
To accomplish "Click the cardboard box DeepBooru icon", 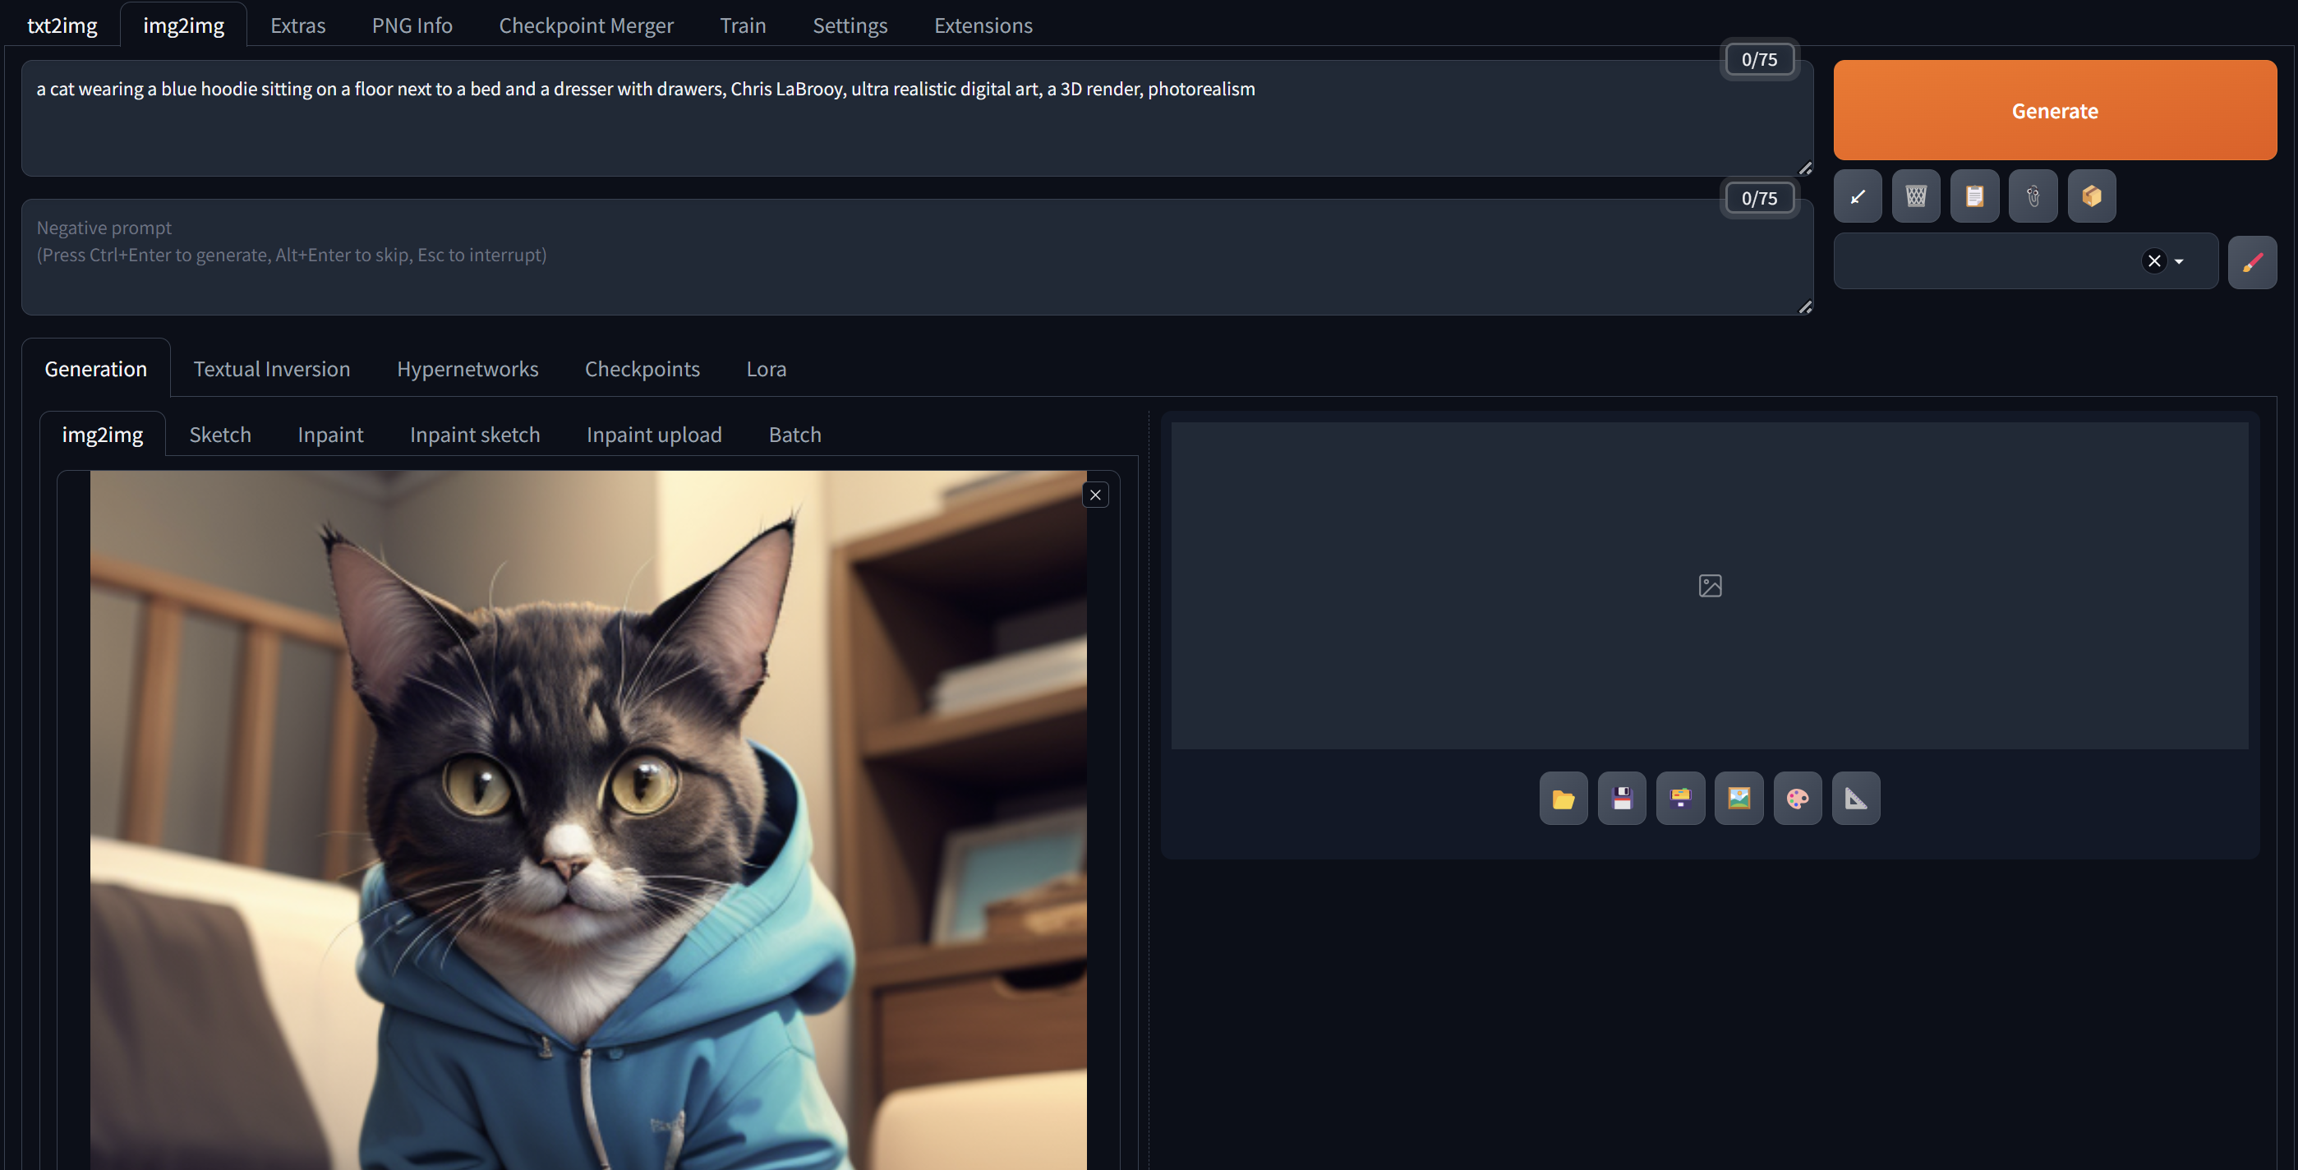I will pyautogui.click(x=2091, y=196).
